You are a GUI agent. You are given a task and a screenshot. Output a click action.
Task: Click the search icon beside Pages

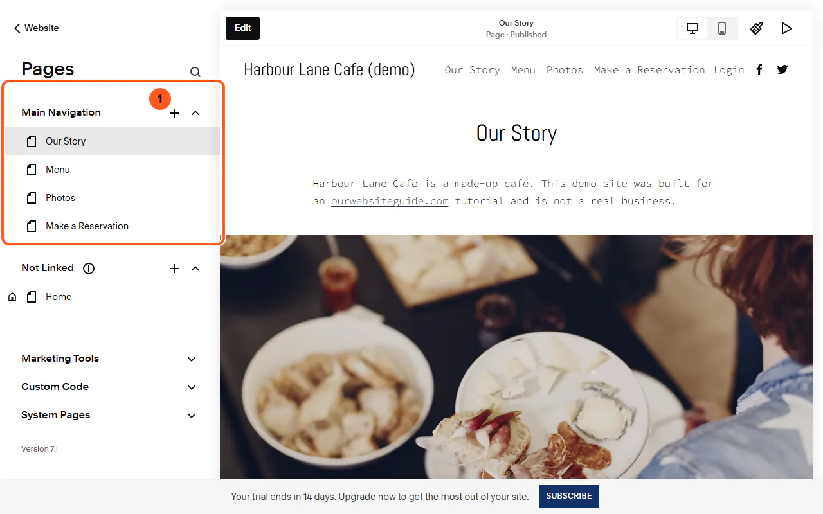coord(195,72)
